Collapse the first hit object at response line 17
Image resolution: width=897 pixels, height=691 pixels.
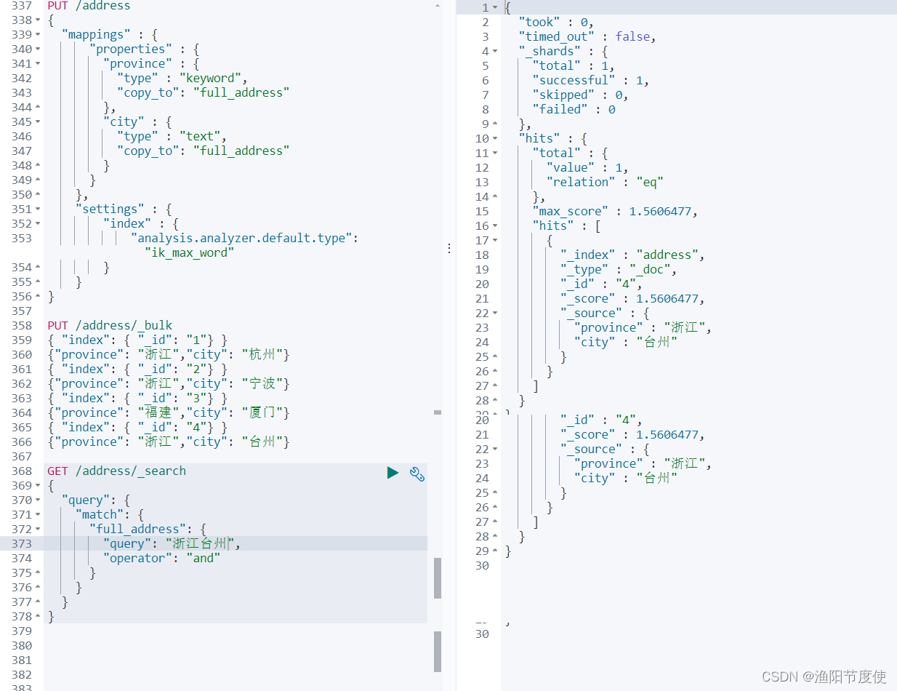495,240
